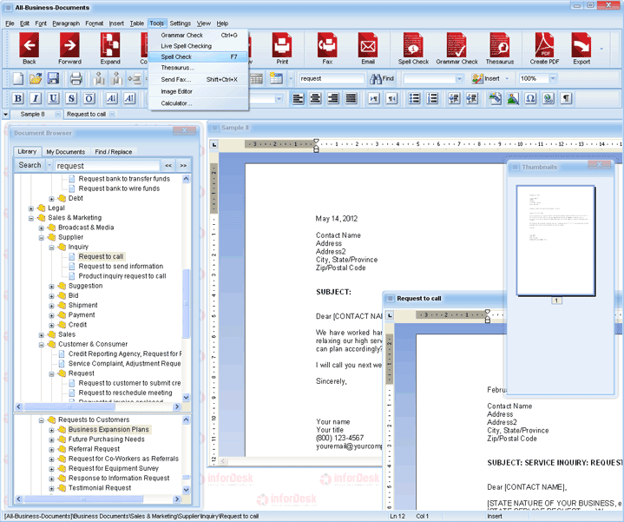Click the Expand toolbar icon
Viewport: 624px width, 522px height.
110,49
